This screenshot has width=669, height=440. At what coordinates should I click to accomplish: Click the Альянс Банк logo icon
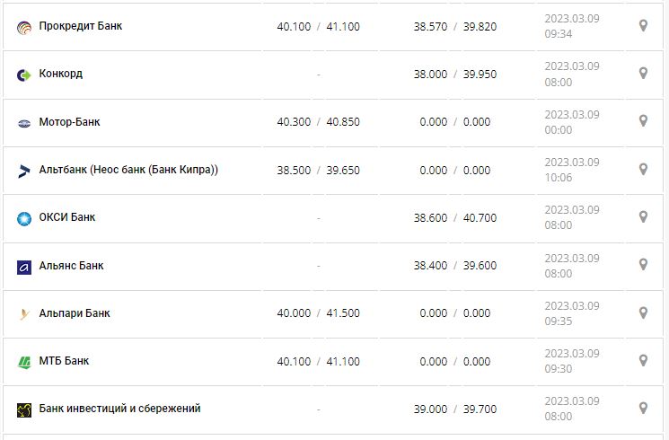pos(24,267)
